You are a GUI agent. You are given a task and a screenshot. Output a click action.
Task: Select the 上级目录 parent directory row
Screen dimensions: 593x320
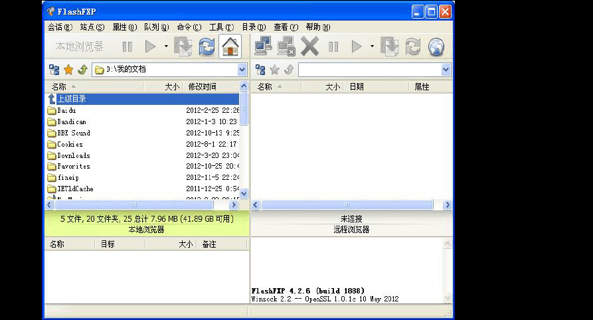click(x=142, y=99)
